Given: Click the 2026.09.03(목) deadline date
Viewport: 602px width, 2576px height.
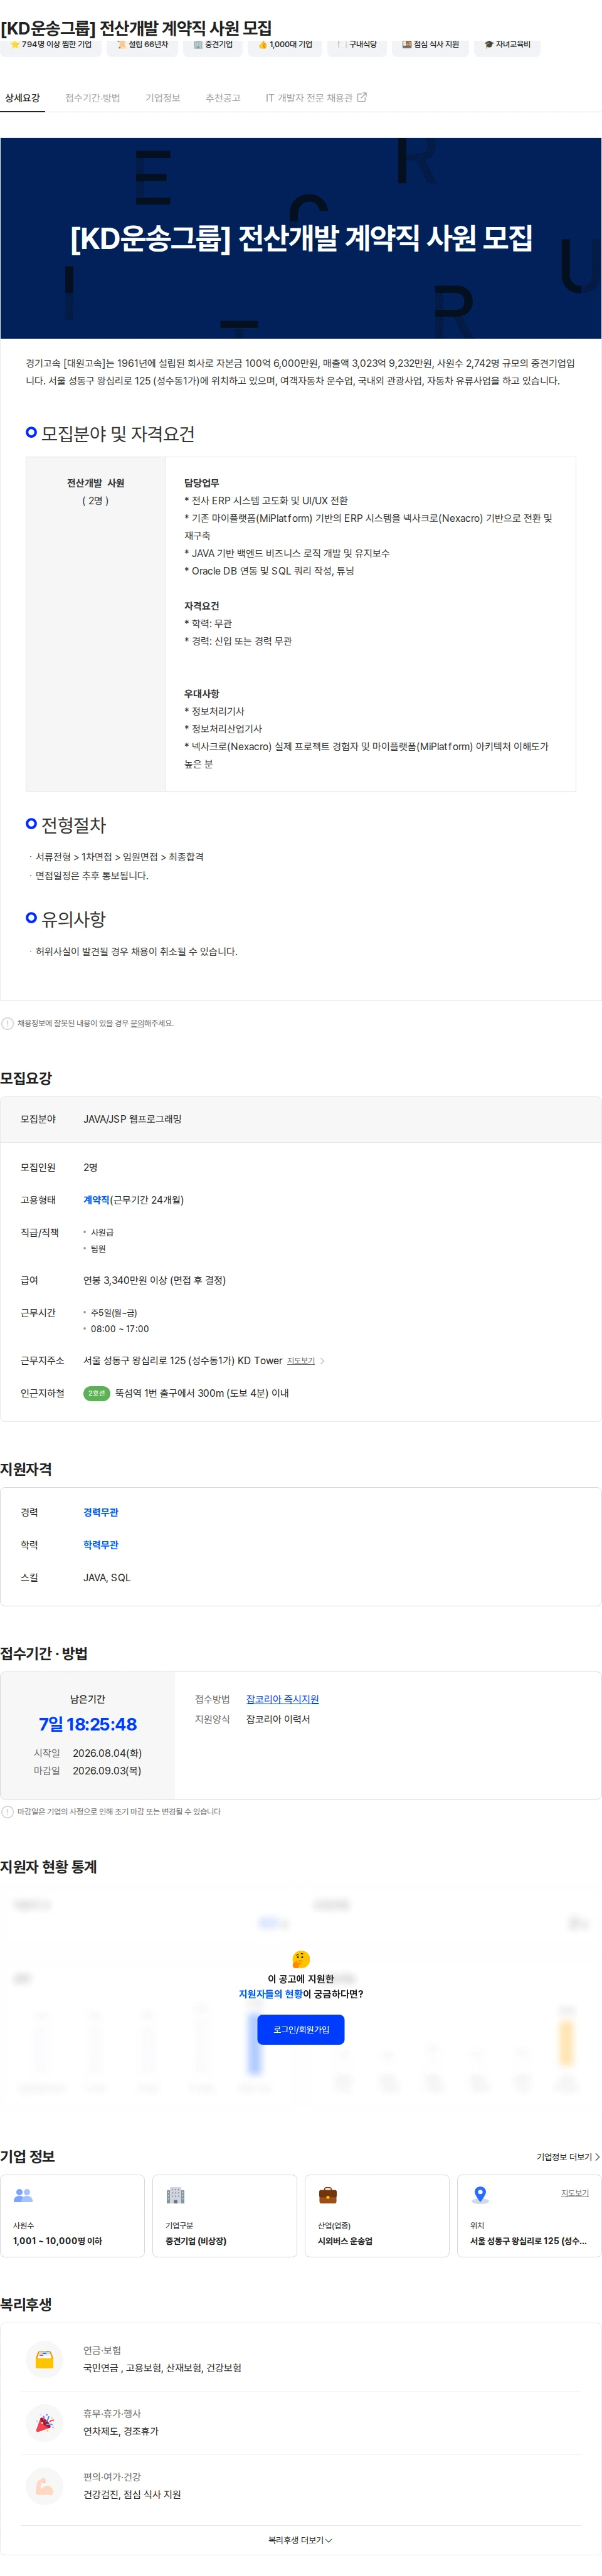Looking at the screenshot, I should click(107, 1770).
